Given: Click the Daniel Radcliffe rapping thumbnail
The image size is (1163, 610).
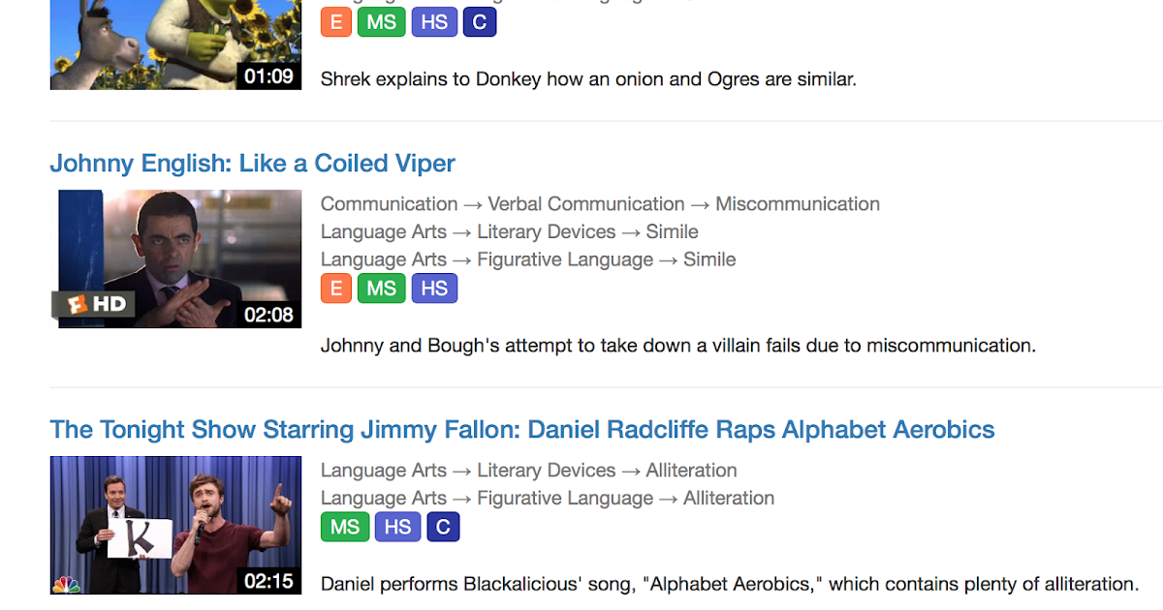Looking at the screenshot, I should click(175, 525).
